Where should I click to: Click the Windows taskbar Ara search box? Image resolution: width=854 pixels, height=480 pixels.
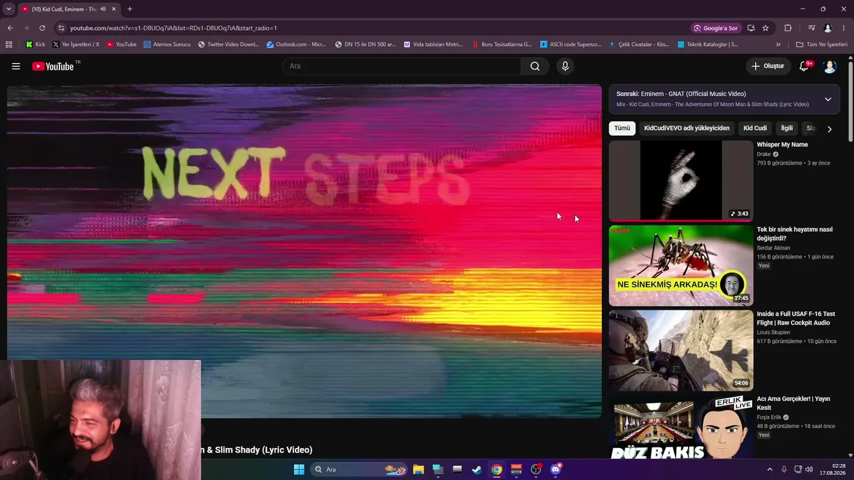pos(359,469)
